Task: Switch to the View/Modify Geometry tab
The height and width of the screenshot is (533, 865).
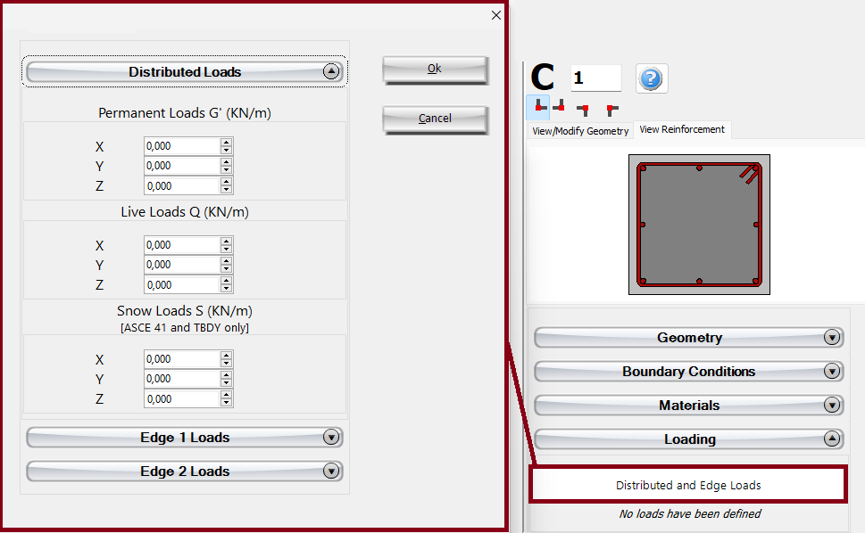Action: (x=580, y=131)
